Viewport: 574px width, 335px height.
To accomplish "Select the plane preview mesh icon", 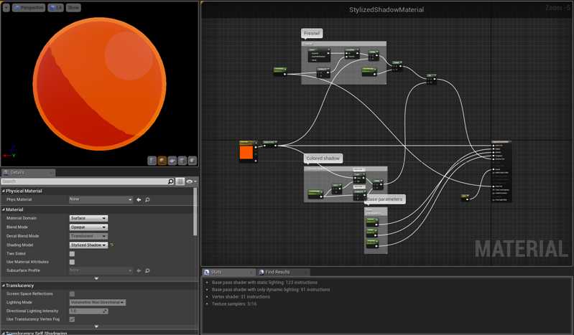I will [172, 161].
